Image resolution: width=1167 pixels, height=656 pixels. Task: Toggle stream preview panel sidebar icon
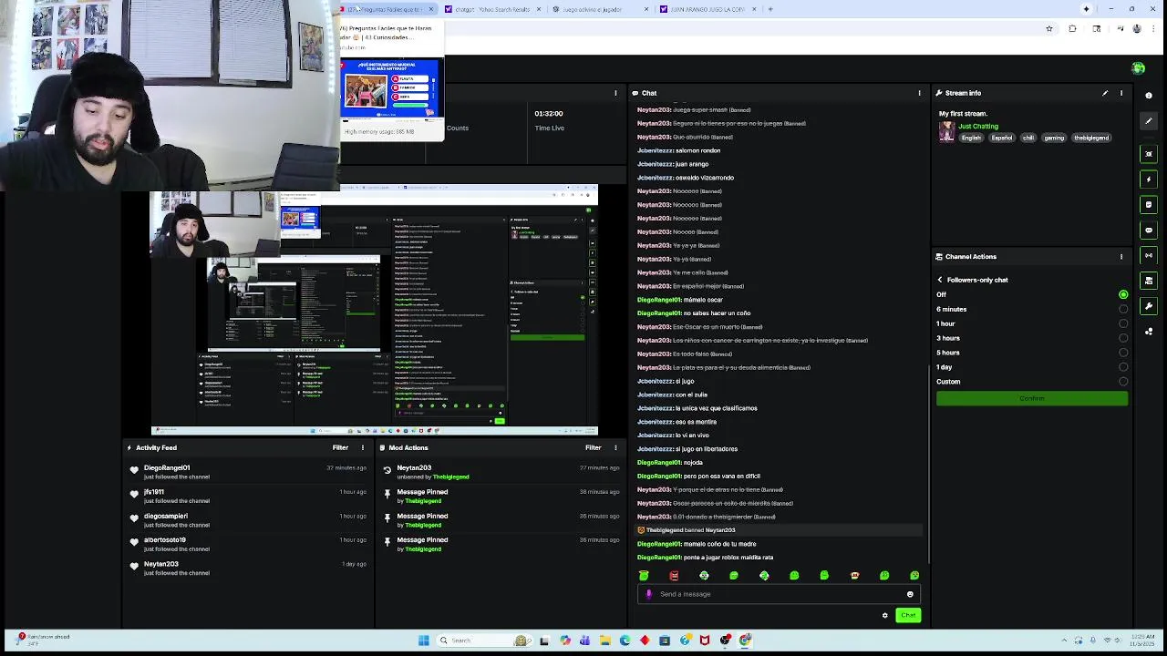pyautogui.click(x=1149, y=154)
